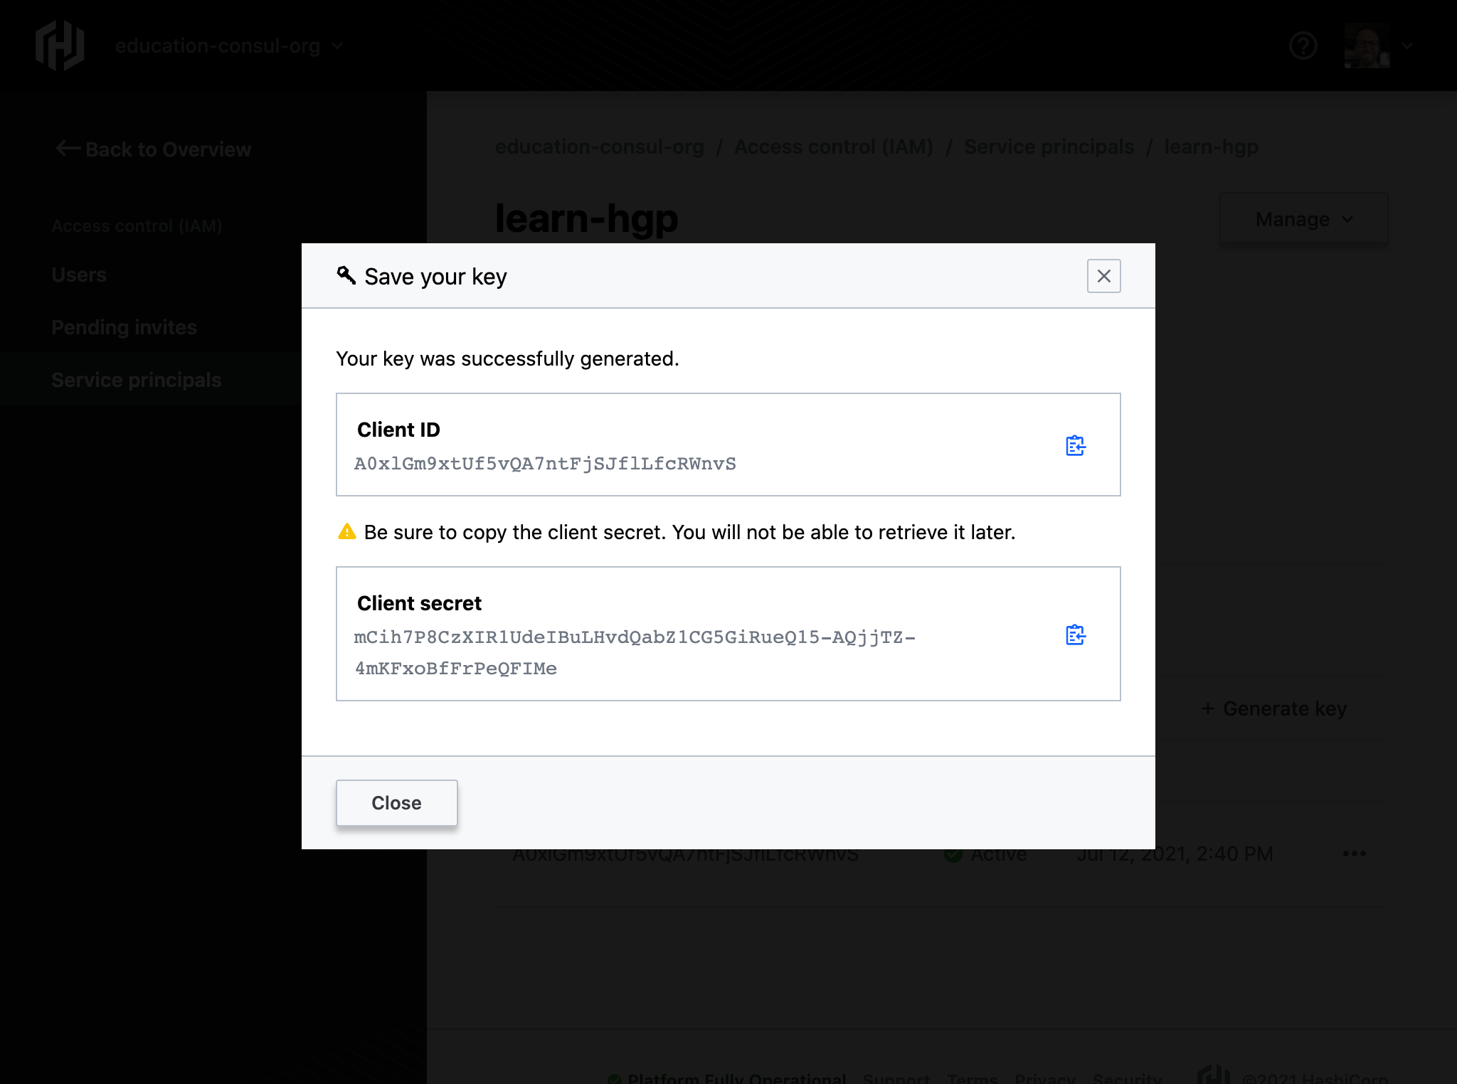Select the Client secret value text

(635, 652)
